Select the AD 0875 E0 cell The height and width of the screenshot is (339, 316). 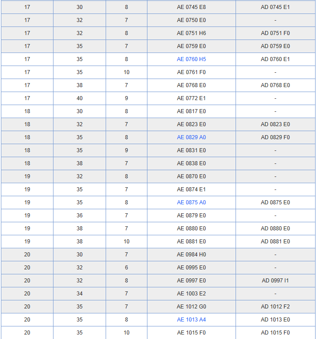pyautogui.click(x=275, y=203)
